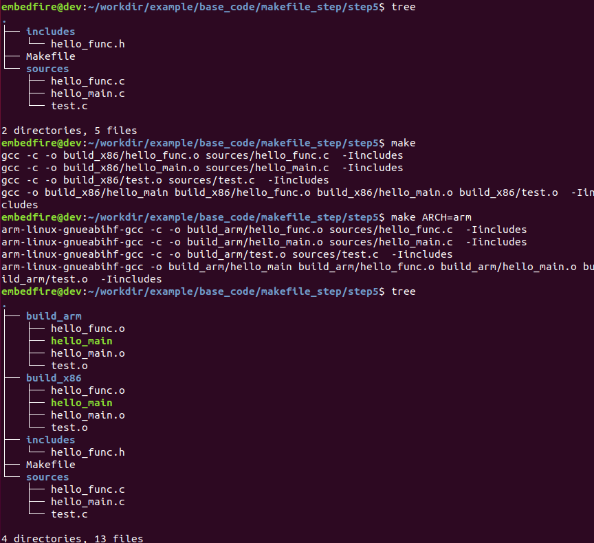Click the '4 directories, 13 files' summary
The image size is (594, 543).
pos(72,538)
